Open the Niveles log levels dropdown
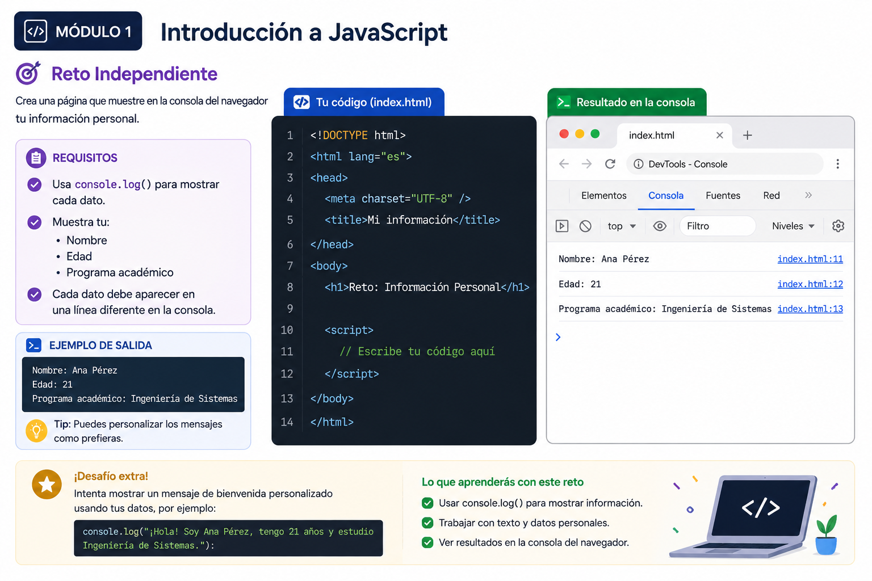Image resolution: width=872 pixels, height=581 pixels. 793,226
